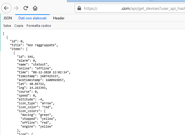Go to the browser home page

35,8
